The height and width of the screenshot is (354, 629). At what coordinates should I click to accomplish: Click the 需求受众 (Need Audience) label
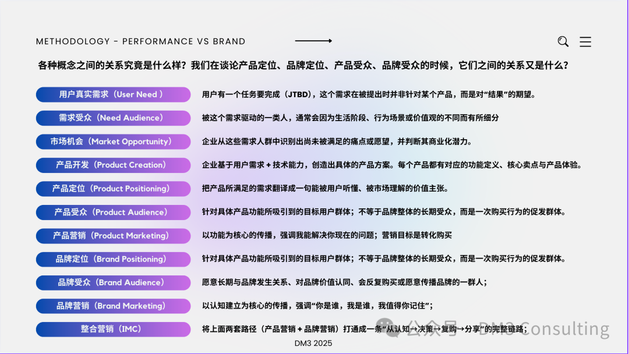tap(113, 118)
